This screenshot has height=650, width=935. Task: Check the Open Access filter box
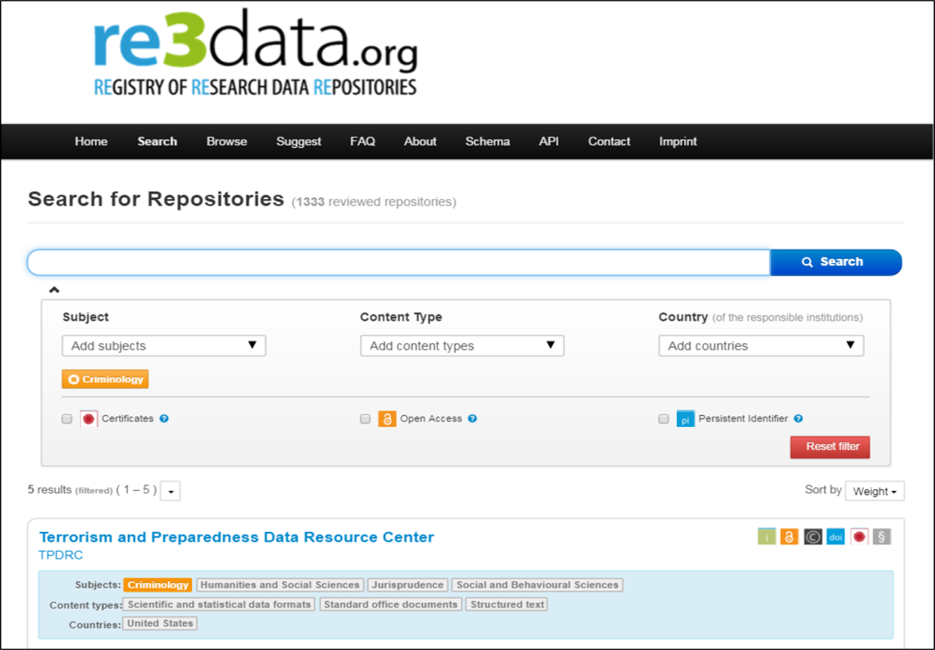tap(365, 418)
